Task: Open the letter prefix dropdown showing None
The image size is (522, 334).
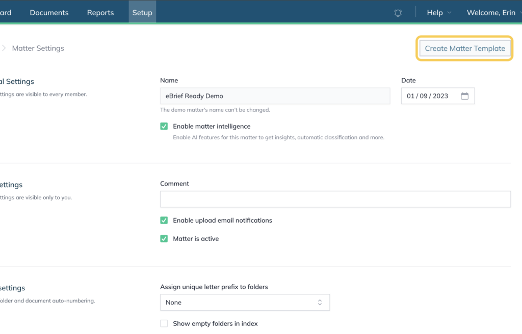Action: click(245, 302)
